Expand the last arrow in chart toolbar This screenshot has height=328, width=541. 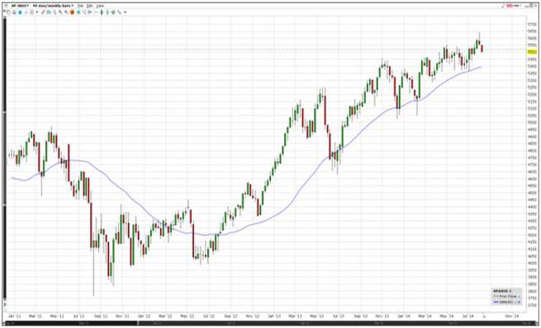pyautogui.click(x=125, y=12)
